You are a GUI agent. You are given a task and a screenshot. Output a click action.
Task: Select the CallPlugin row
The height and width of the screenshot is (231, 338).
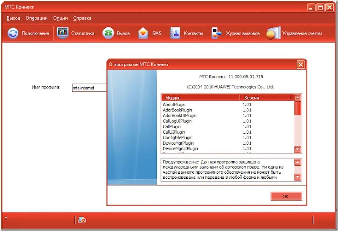click(x=228, y=126)
